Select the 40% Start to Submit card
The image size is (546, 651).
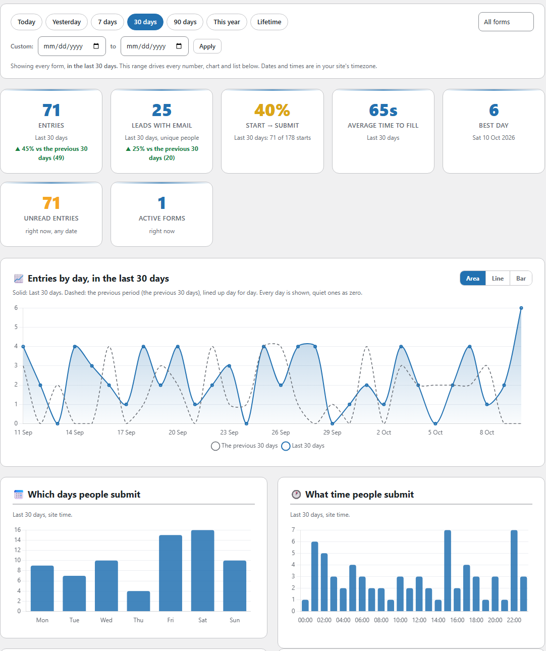272,131
